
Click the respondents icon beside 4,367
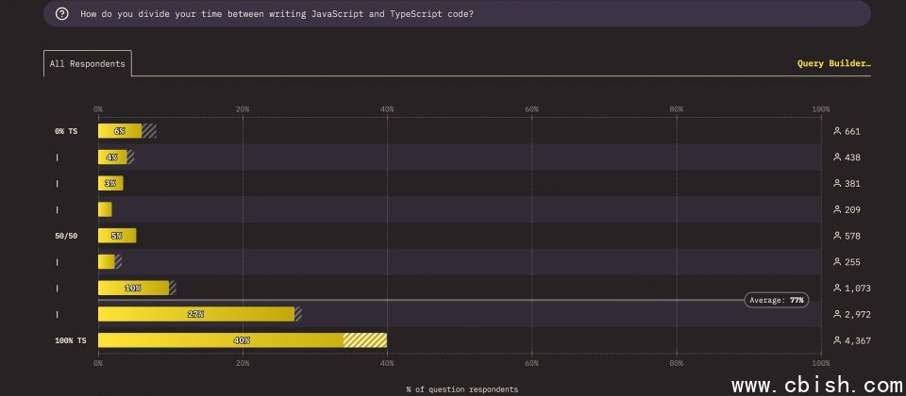click(837, 340)
